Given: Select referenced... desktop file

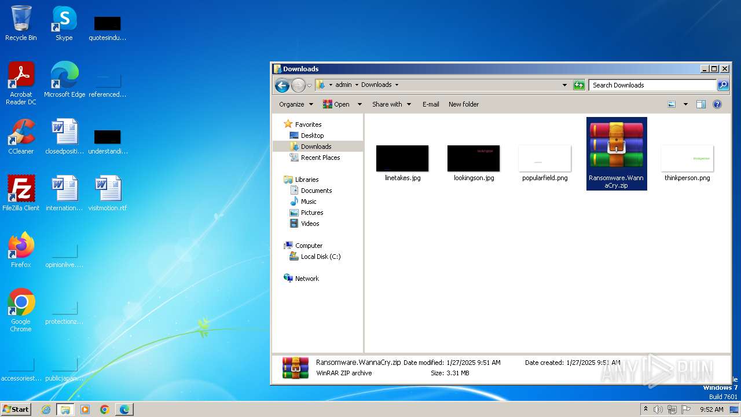Looking at the screenshot, I should tap(108, 85).
